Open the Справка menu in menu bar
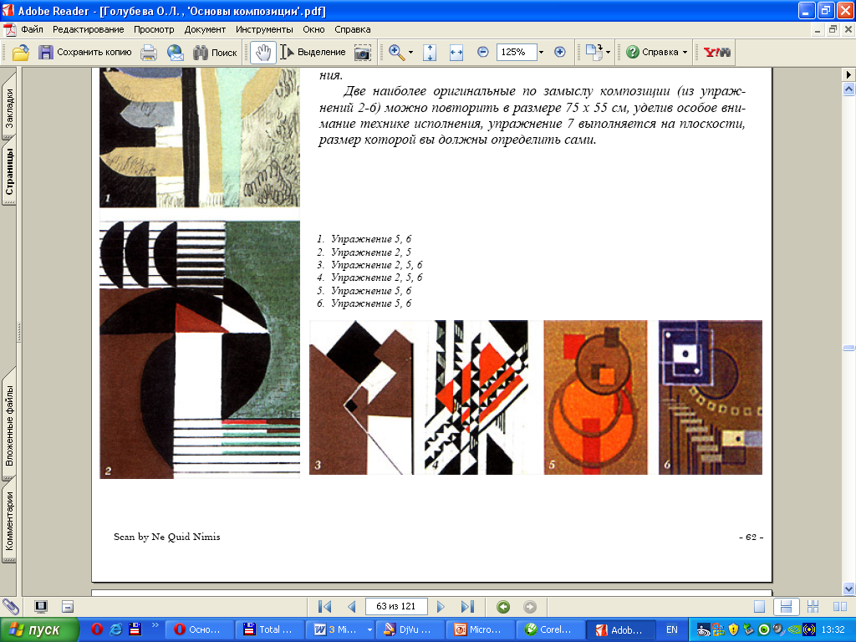 coord(353,29)
